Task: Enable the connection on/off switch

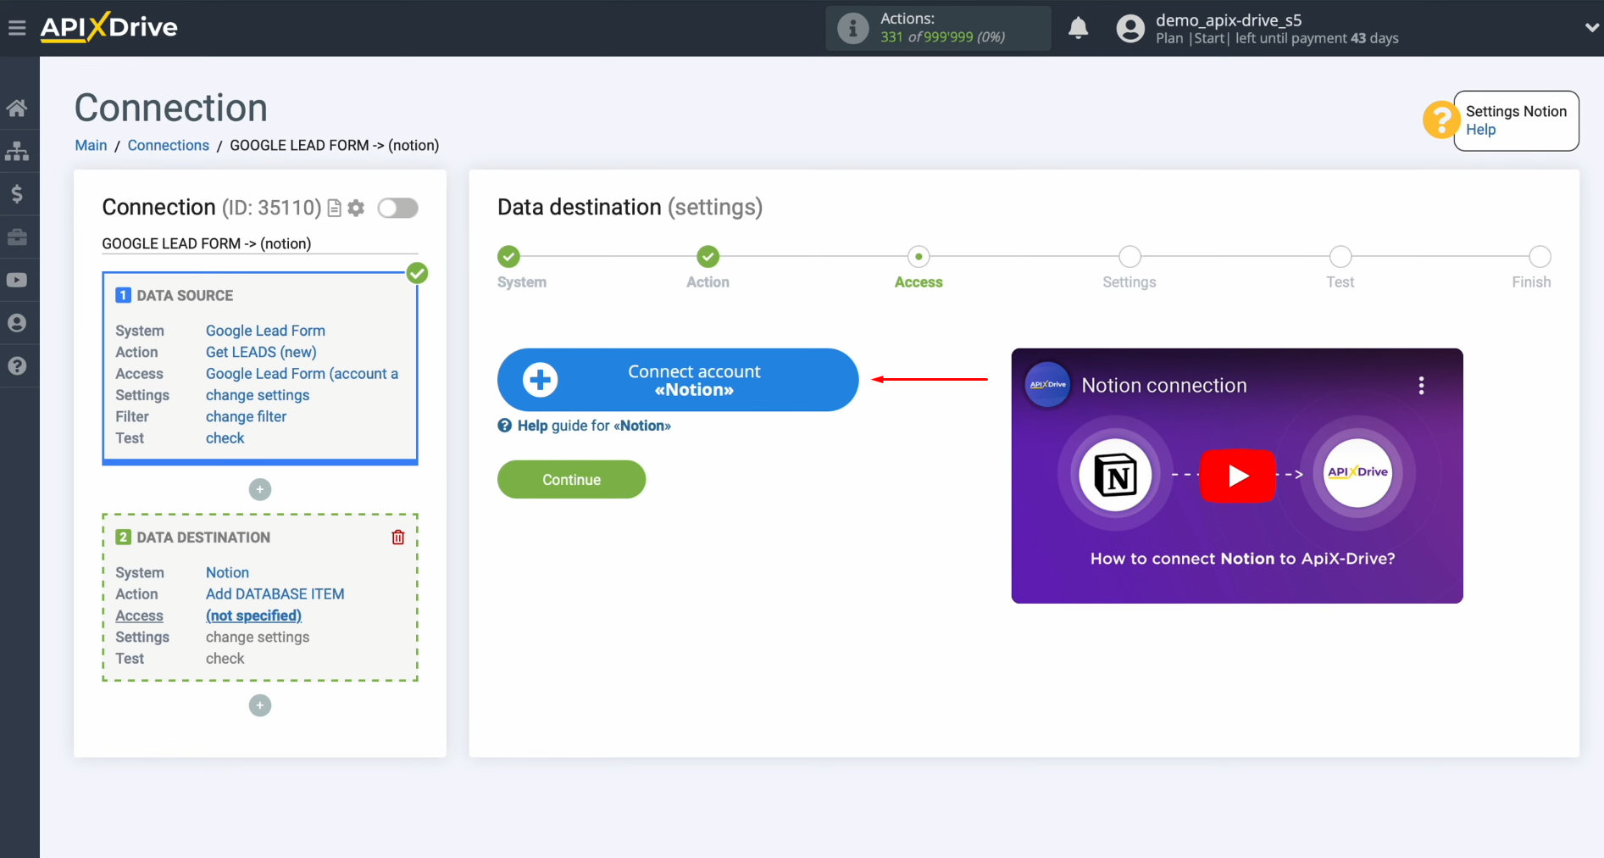Action: 397,208
